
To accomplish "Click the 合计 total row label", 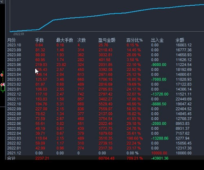I will (11, 158).
